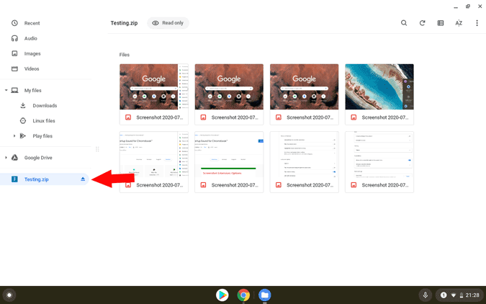Click the sidebar resize handle dots
Screen dimensions: 486x304
click(97, 149)
